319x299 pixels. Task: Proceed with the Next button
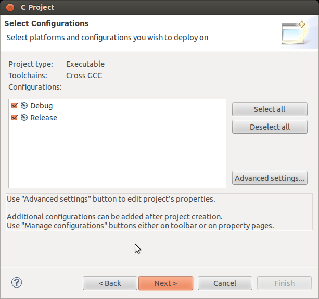tap(165, 283)
